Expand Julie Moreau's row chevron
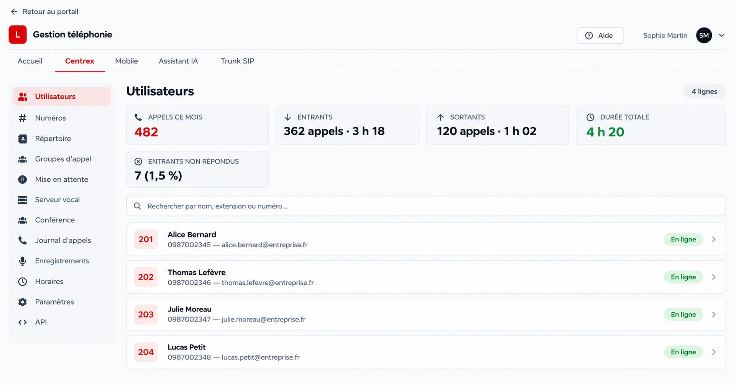The width and height of the screenshot is (736, 385). tap(714, 315)
